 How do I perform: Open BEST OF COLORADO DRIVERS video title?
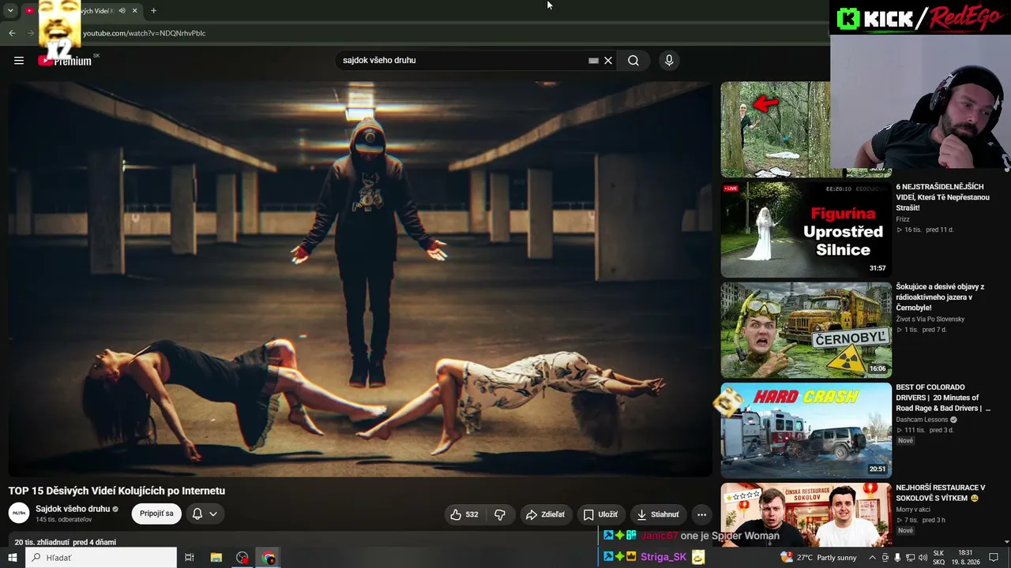pyautogui.click(x=942, y=398)
